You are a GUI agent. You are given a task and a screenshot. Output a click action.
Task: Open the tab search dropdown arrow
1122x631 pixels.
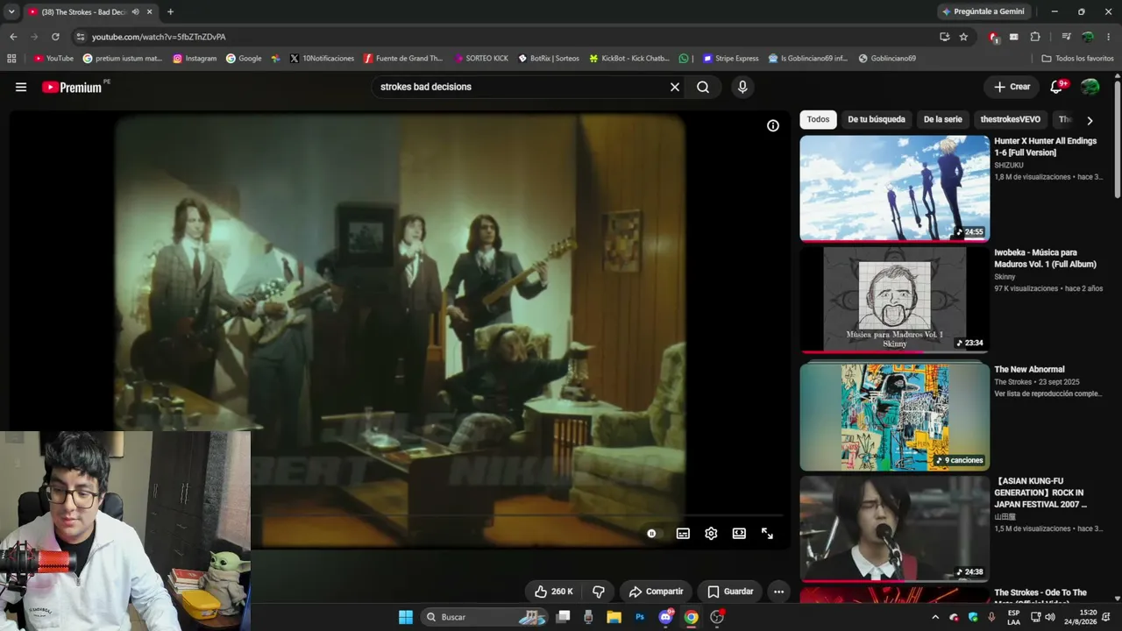pyautogui.click(x=11, y=11)
